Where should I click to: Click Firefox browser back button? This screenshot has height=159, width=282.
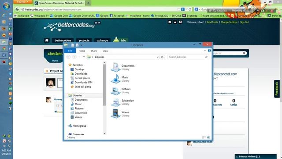tap(17, 9)
